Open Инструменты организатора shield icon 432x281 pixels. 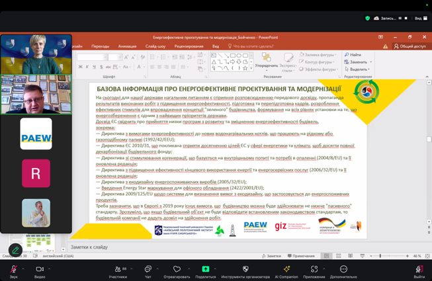click(x=245, y=268)
